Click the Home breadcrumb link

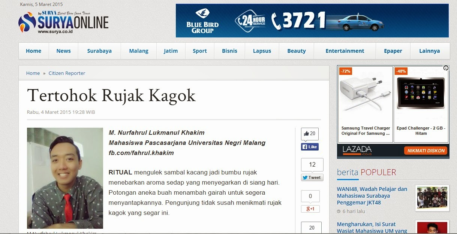point(33,73)
